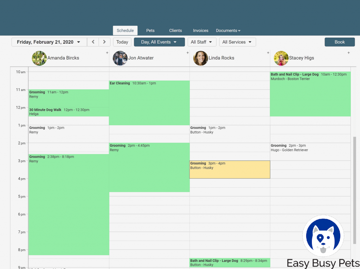Click Amanda Bircks' profile photo
Screen dimensions: 360x269
pyautogui.click(x=39, y=58)
